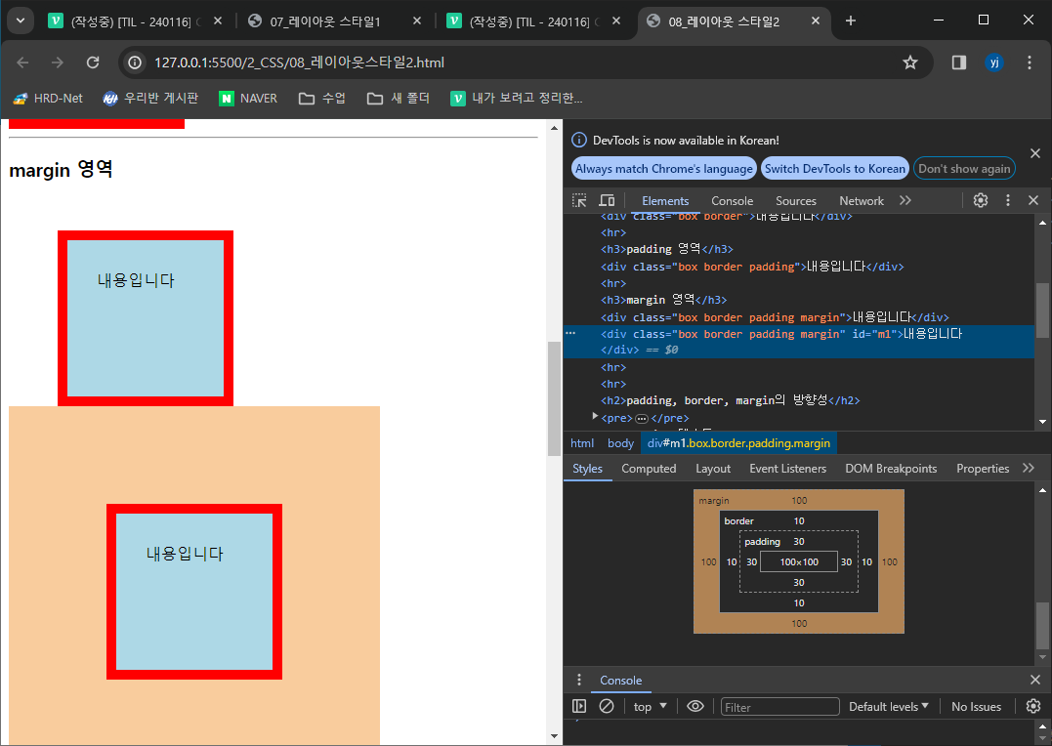Open the 수업 bookmark folder
The width and height of the screenshot is (1052, 746).
point(322,99)
